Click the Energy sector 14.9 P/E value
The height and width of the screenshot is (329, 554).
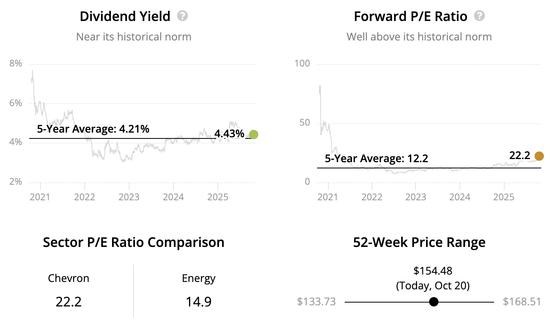[198, 302]
